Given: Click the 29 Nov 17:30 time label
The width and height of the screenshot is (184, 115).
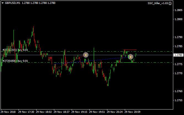Looking at the screenshot, I should [26, 112].
